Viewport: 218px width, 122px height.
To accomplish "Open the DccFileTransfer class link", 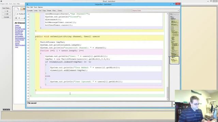I will 20,29.
